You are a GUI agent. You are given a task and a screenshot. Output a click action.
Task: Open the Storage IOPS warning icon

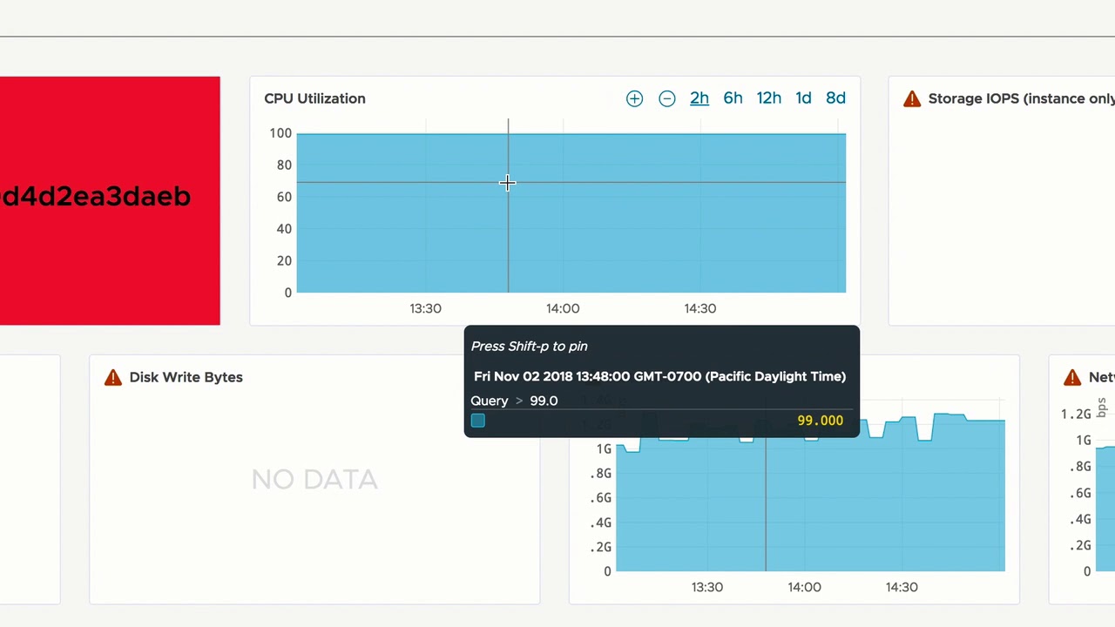coord(912,98)
